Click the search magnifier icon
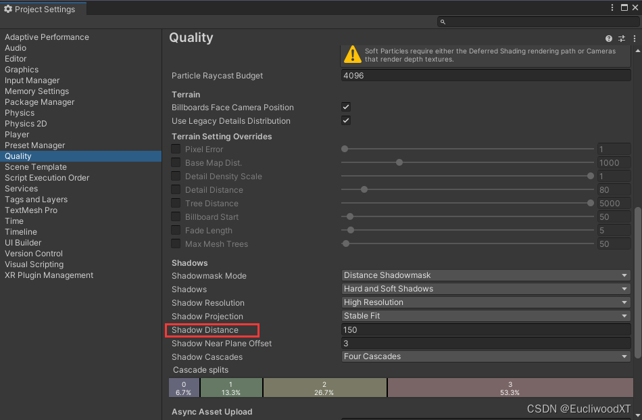 pos(443,22)
